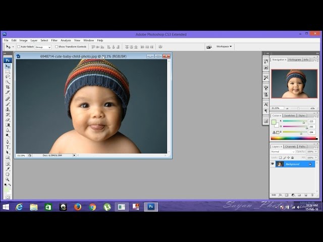
Task: Open the Paragraph panel dock icon
Action: point(266,111)
